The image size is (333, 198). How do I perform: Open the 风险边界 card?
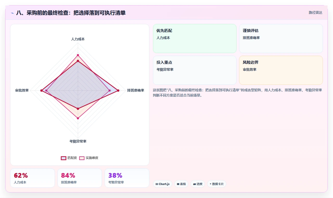point(281,70)
